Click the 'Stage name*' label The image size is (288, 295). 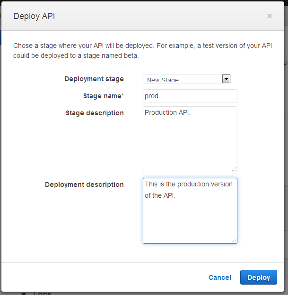tap(103, 96)
